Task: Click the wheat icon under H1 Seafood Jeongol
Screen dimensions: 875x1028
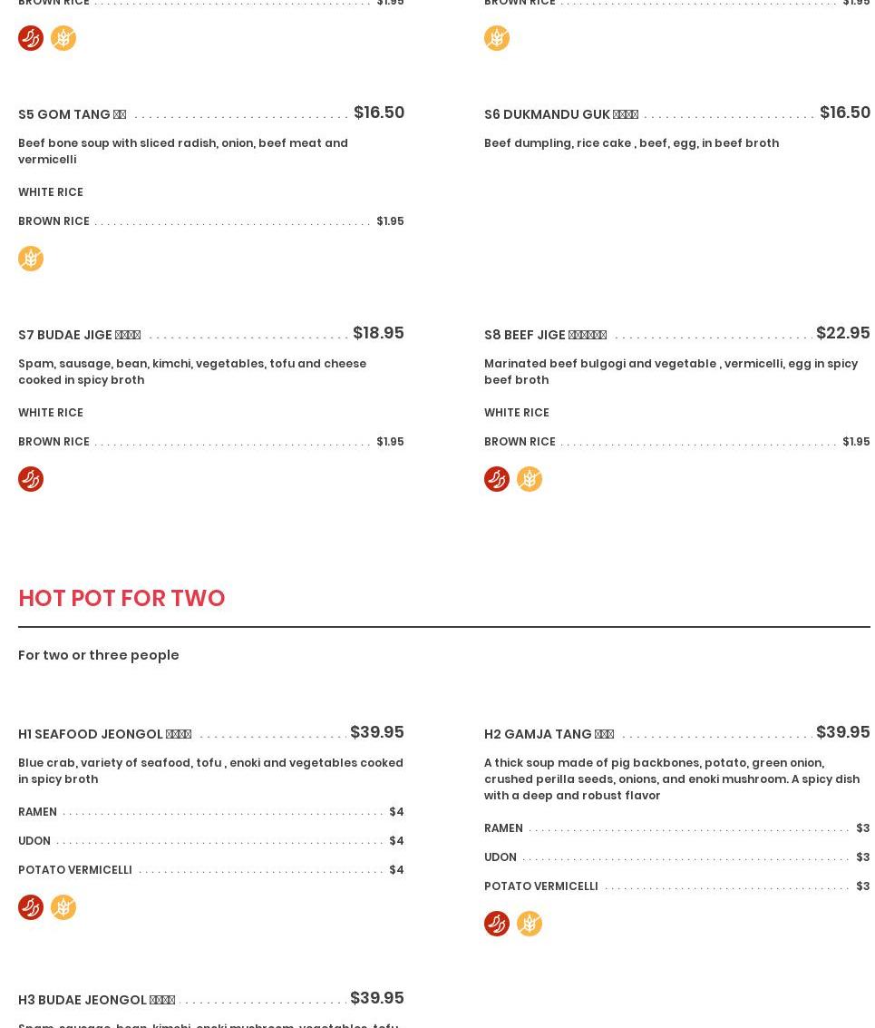Action: click(63, 907)
